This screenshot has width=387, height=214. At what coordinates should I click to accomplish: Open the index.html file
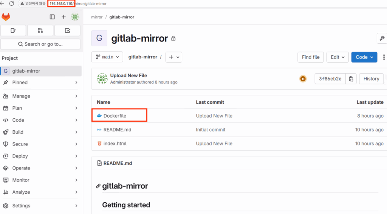point(115,144)
